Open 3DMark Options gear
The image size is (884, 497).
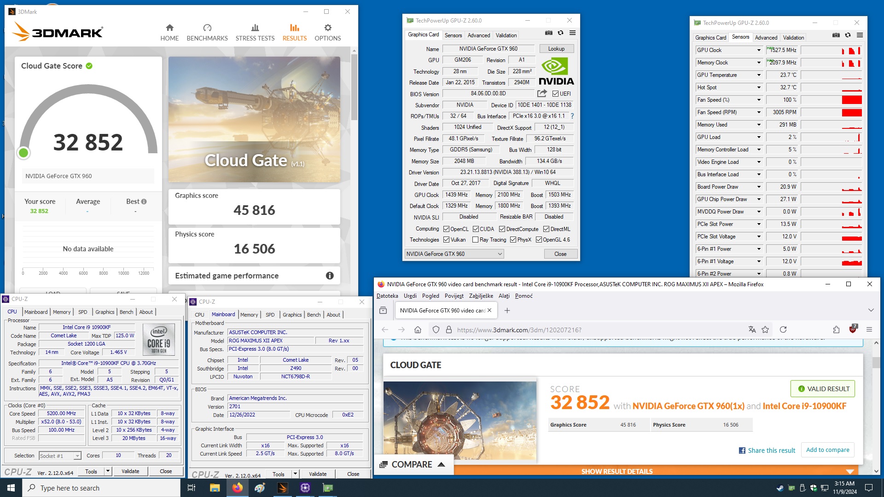click(328, 33)
